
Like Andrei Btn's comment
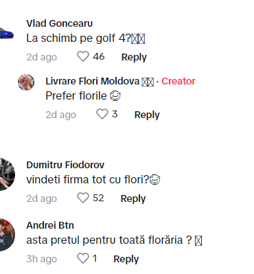83,258
